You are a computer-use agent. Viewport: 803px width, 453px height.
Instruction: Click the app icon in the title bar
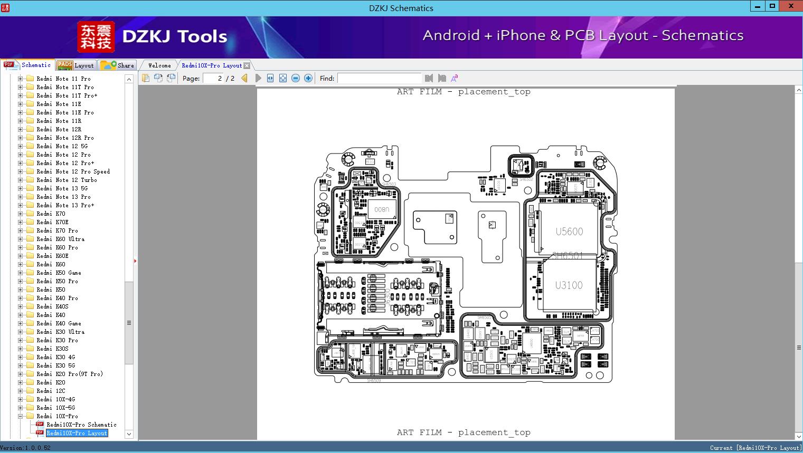point(6,8)
